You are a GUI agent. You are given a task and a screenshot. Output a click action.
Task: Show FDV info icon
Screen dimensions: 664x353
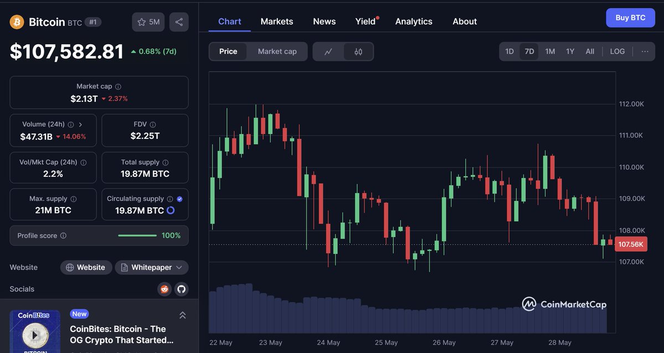pos(153,124)
